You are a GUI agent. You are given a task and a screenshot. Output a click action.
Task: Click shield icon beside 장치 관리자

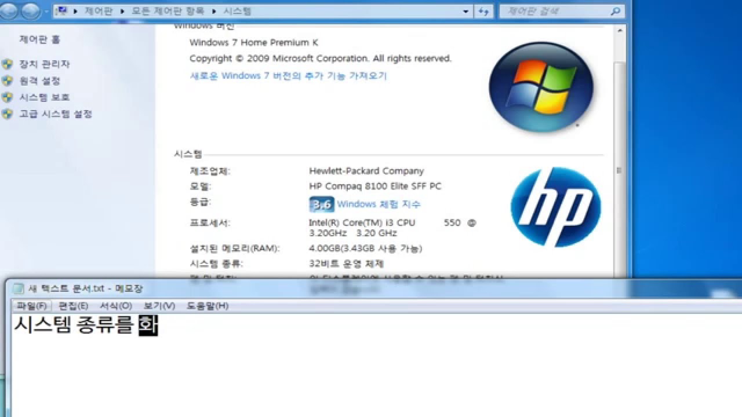(8, 64)
